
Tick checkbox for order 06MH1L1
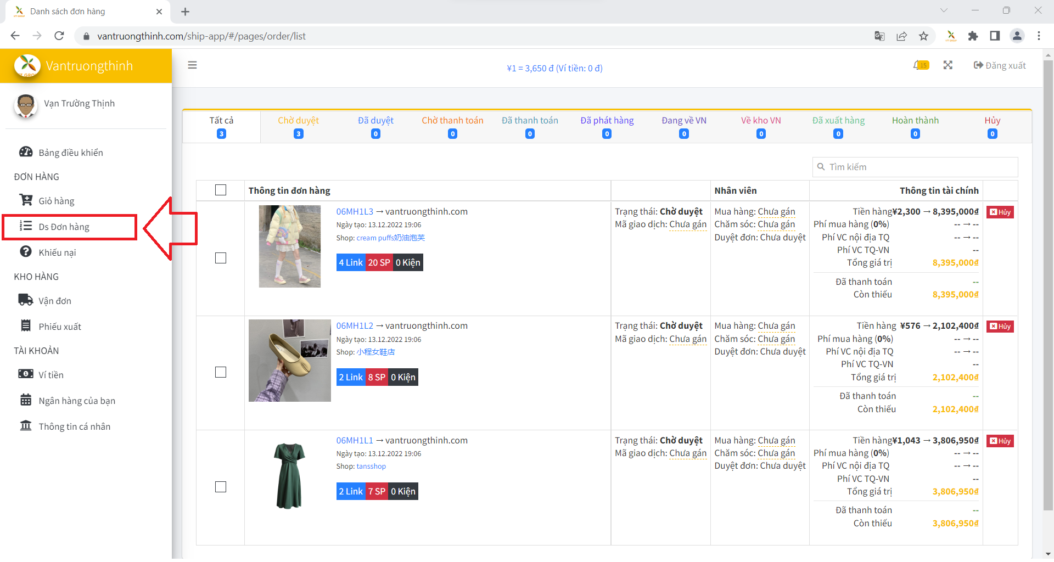tap(221, 487)
